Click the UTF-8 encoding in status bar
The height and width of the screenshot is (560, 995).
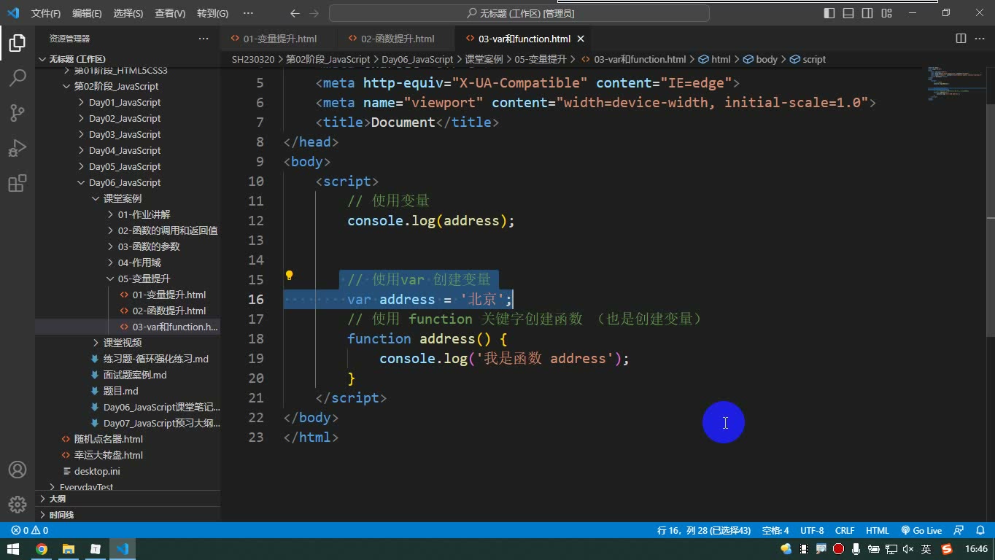point(812,531)
